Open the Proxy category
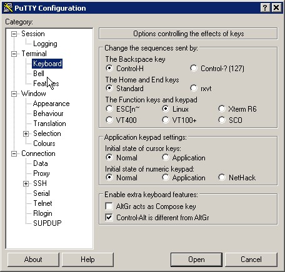The height and width of the screenshot is (272, 285). 41,173
